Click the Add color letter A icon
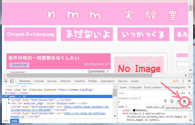Viewport: 195px width, 125px height. pos(178,101)
